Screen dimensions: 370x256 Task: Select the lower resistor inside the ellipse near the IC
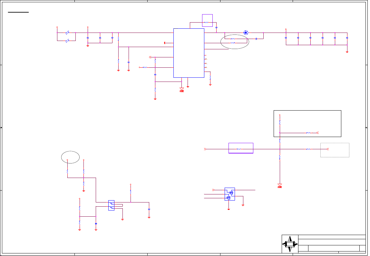click(233, 43)
